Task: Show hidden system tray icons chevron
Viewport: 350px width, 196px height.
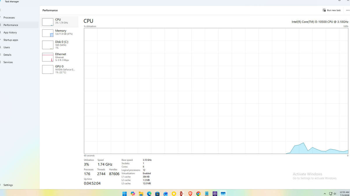Action: (325, 194)
